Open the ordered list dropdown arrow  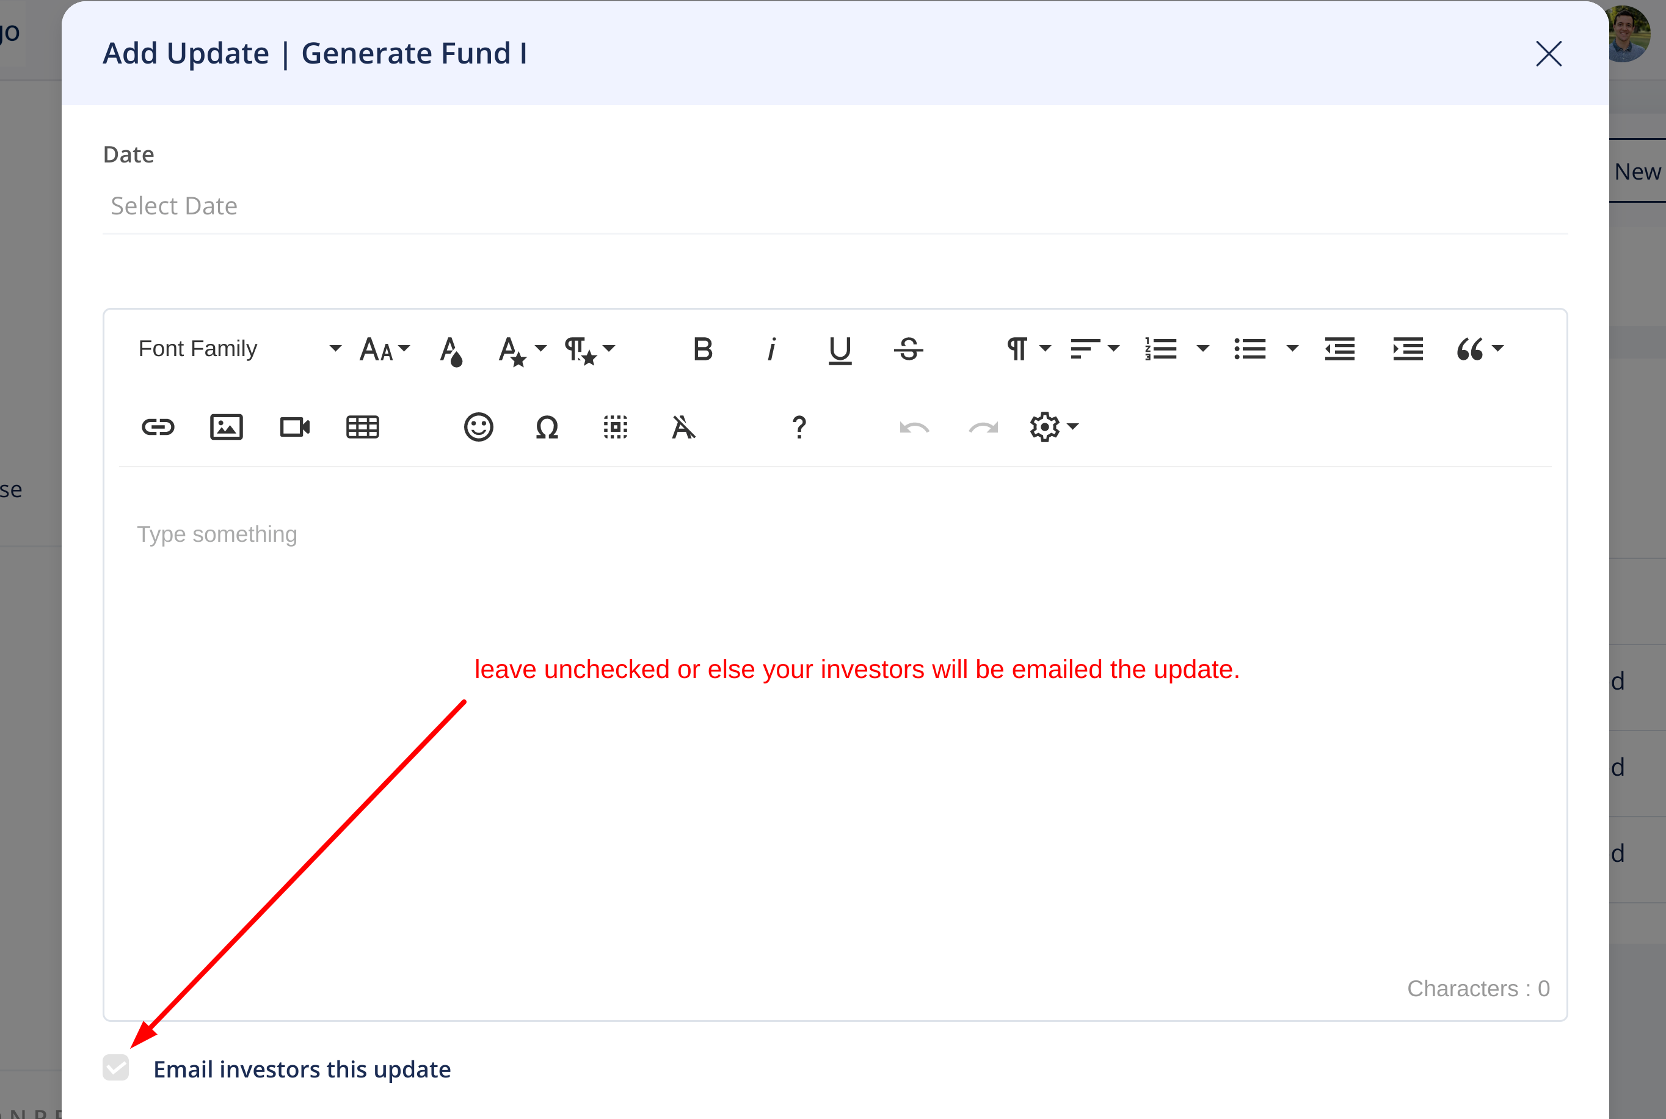(x=1203, y=349)
